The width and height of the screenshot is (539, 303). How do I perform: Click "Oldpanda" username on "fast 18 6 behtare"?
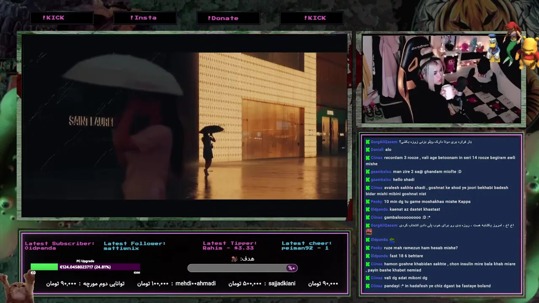tap(379, 256)
